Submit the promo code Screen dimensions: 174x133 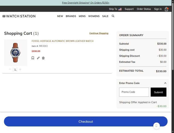pyautogui.click(x=159, y=92)
